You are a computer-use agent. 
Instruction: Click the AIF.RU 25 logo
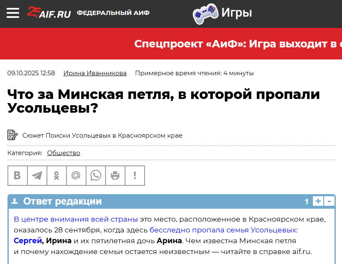pos(49,12)
